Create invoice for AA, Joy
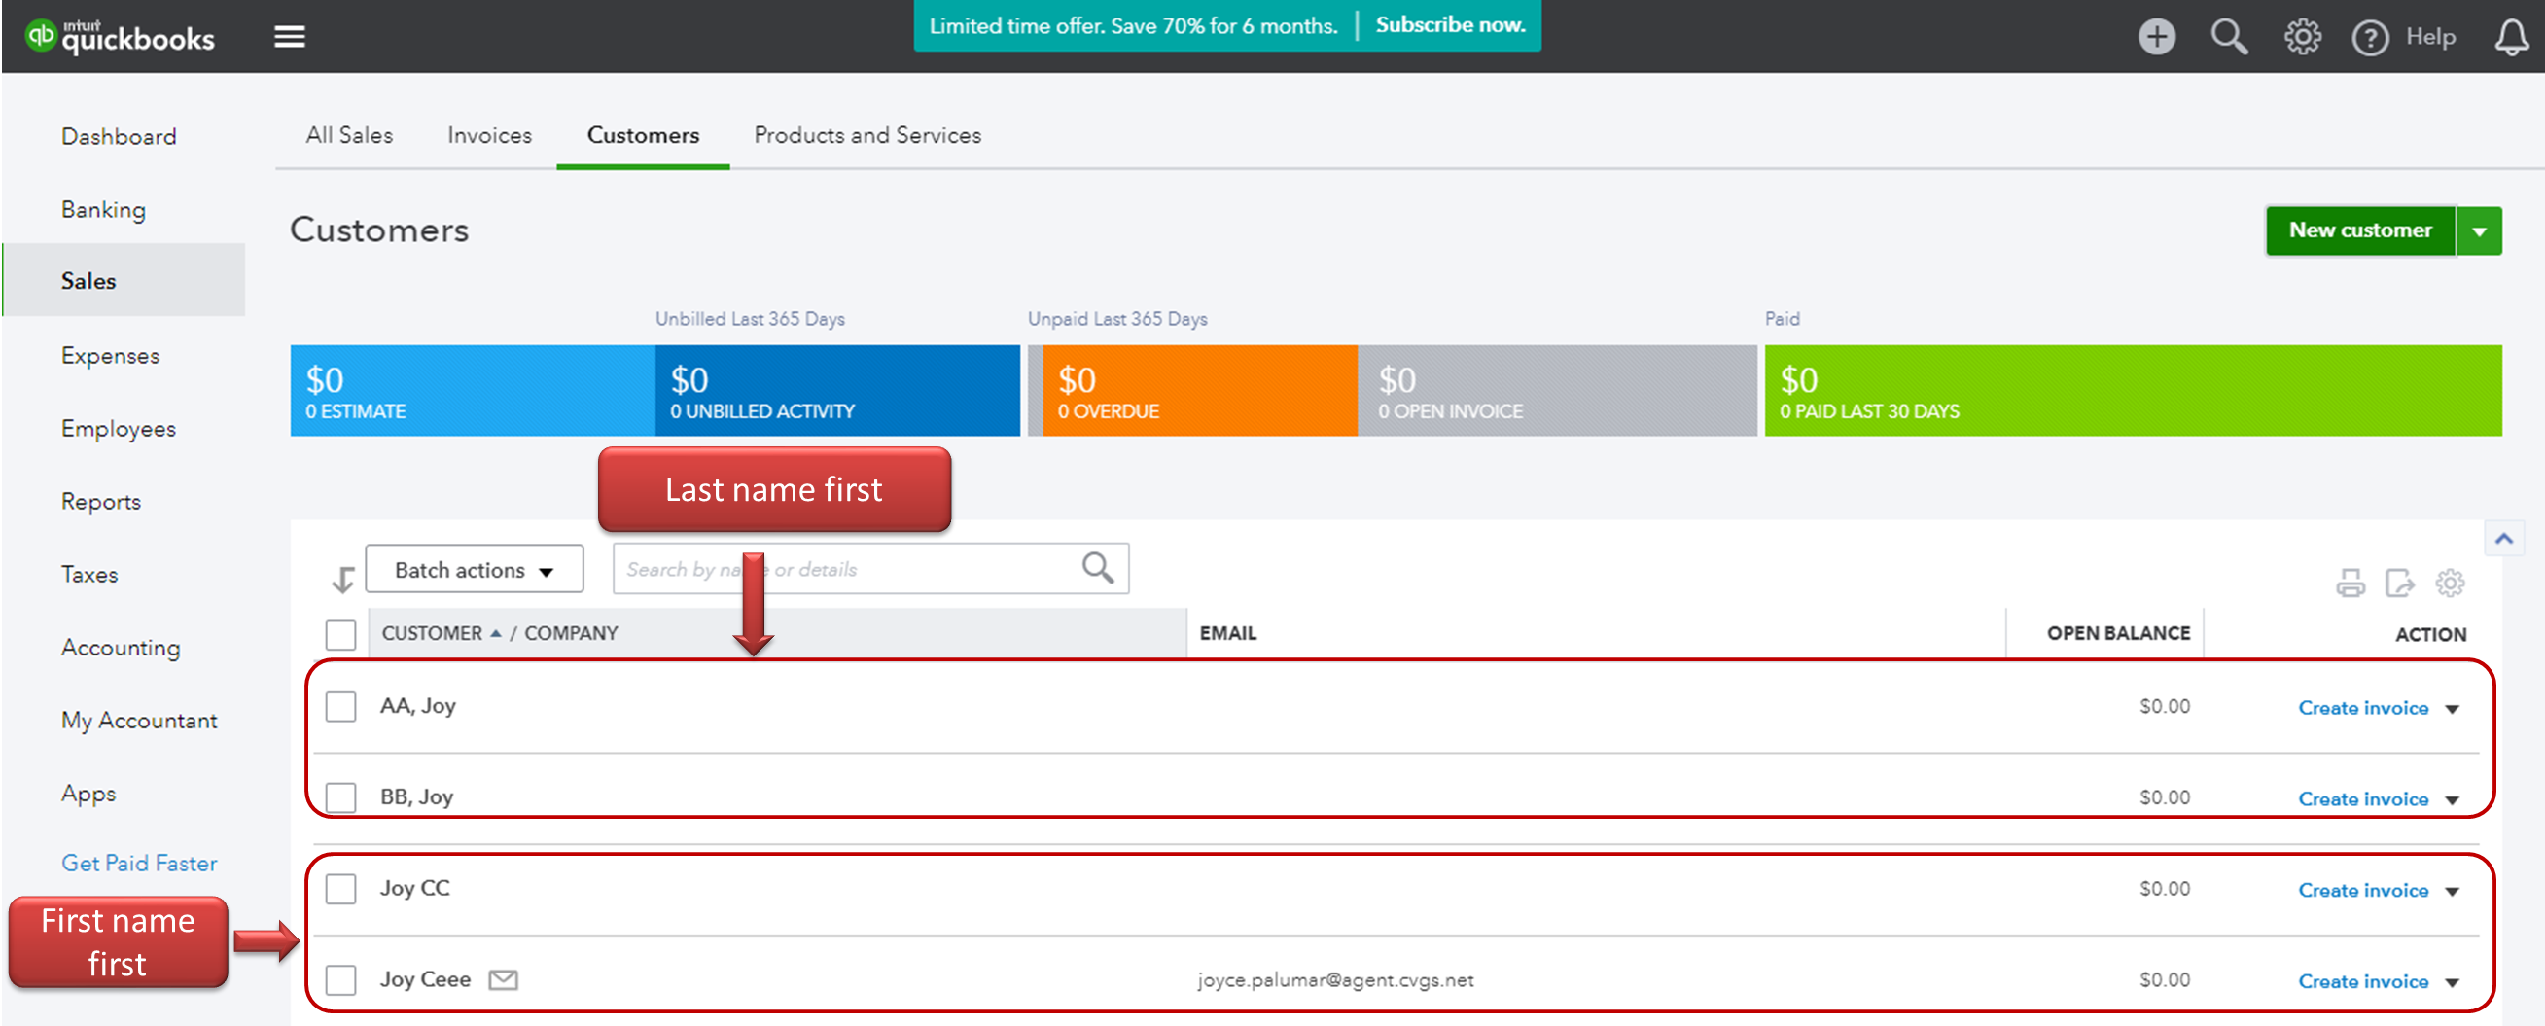The height and width of the screenshot is (1026, 2545). pos(2362,709)
